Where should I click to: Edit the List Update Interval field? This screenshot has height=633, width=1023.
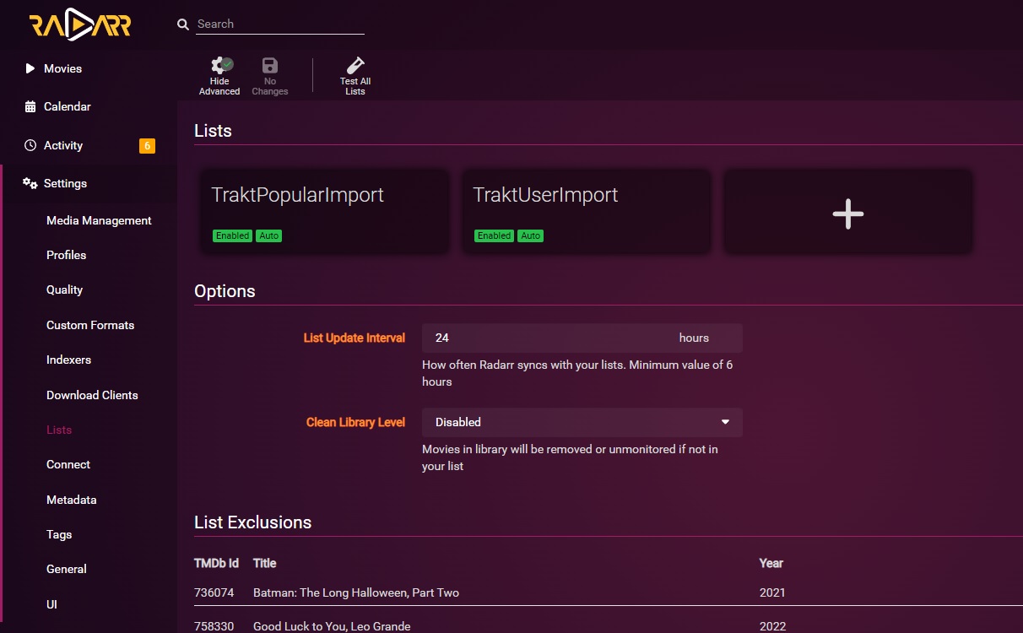[582, 338]
